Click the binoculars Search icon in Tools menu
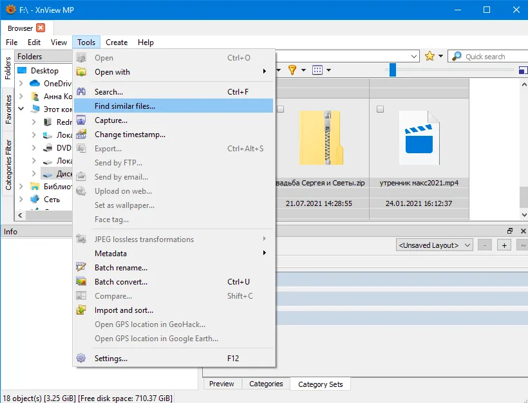The image size is (528, 403). coord(81,91)
